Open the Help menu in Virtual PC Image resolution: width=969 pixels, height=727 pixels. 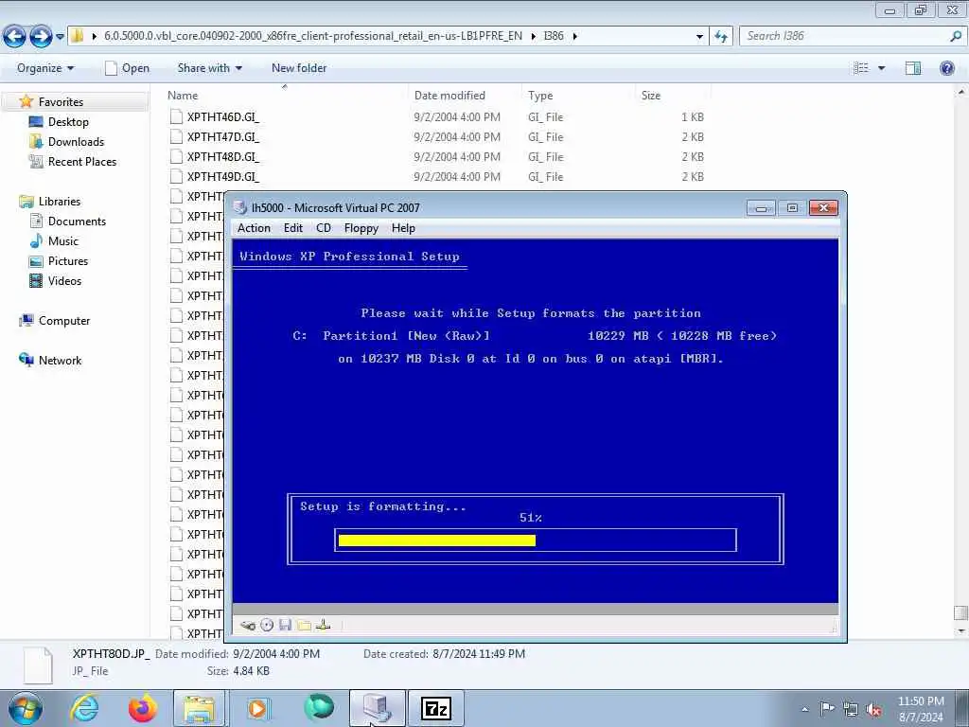pyautogui.click(x=403, y=228)
